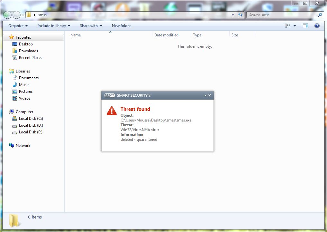This screenshot has width=327, height=232.
Task: Open Recent Places
Action: [x=31, y=57]
